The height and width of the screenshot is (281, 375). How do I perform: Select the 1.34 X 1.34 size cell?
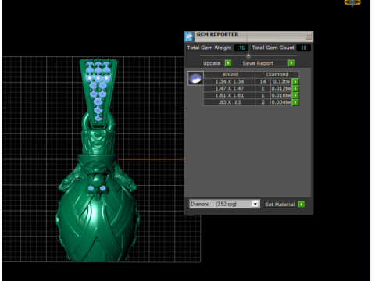pyautogui.click(x=229, y=82)
